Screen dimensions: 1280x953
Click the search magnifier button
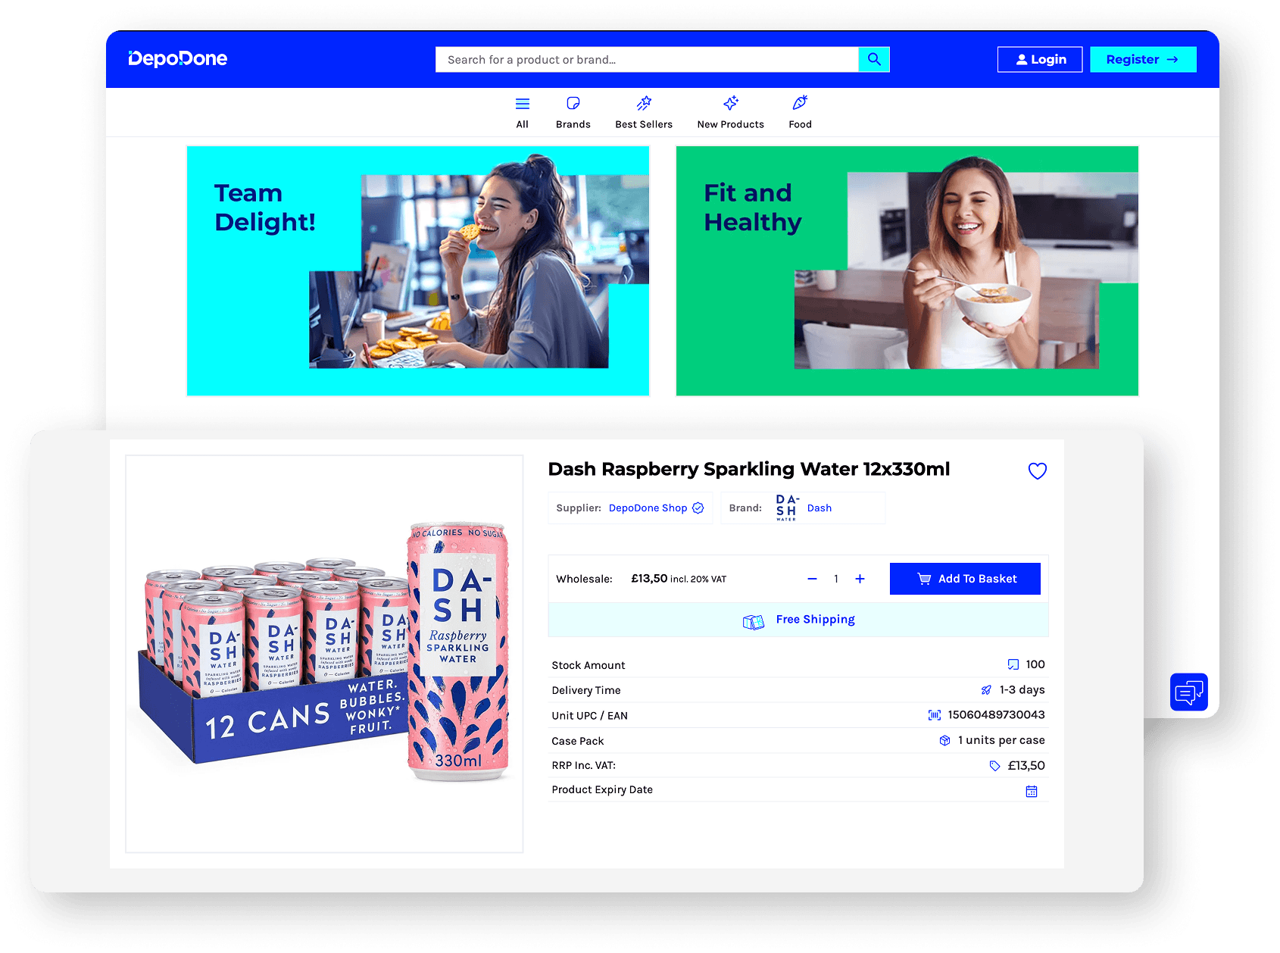click(x=873, y=59)
